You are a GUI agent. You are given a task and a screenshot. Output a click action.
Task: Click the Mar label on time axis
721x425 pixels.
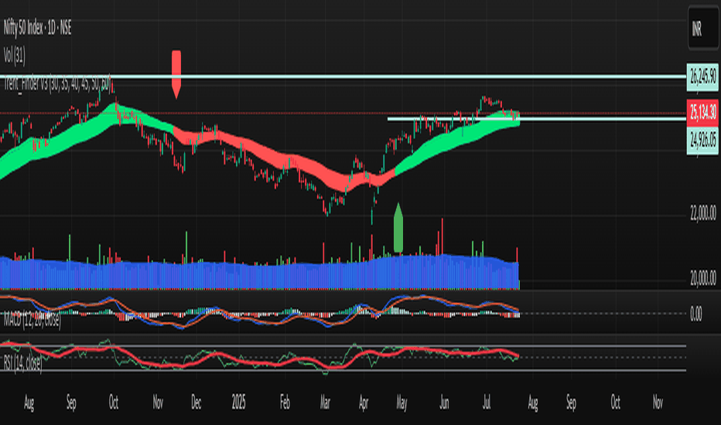click(x=325, y=403)
